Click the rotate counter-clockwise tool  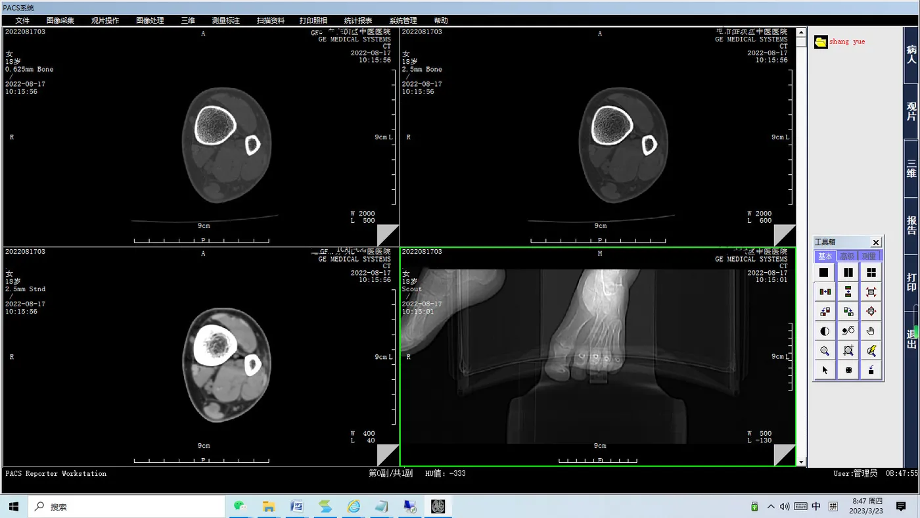[x=824, y=312]
